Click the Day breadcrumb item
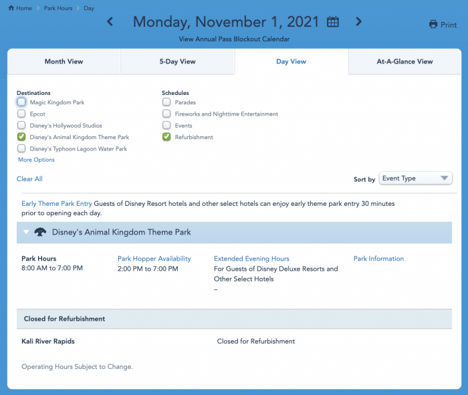 coord(89,8)
